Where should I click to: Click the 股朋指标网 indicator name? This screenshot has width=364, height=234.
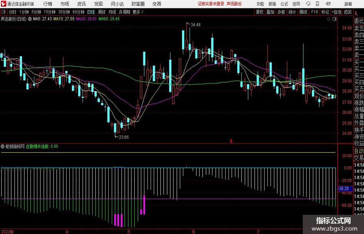click(x=15, y=146)
